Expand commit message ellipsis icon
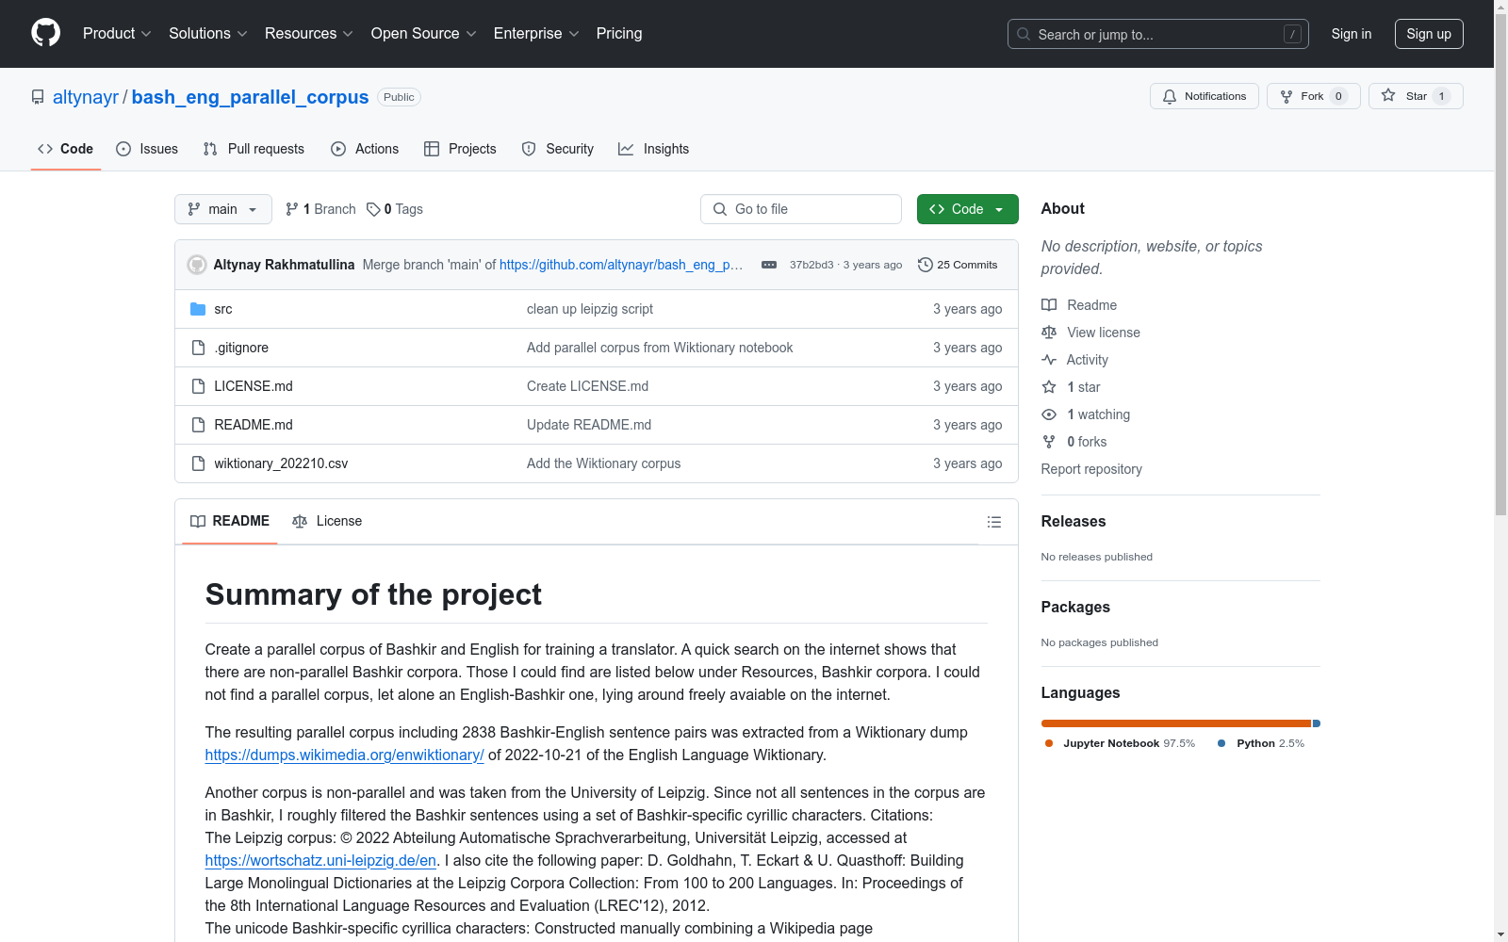Screen dimensions: 1508x942 coord(769,265)
